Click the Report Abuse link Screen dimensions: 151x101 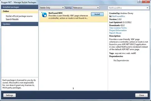pyautogui.click(x=115, y=33)
